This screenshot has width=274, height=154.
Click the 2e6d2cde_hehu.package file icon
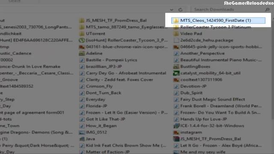pos(176,40)
